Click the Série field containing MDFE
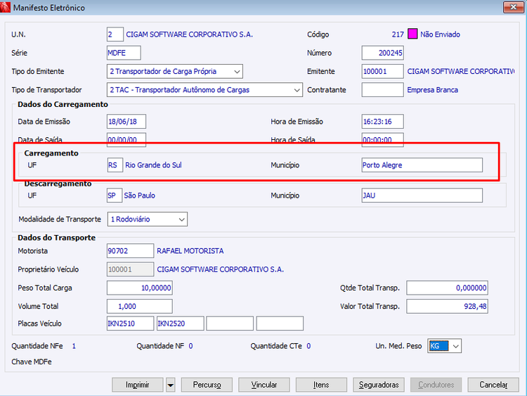 click(124, 53)
